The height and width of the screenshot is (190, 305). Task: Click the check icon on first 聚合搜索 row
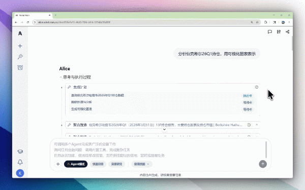(249, 125)
